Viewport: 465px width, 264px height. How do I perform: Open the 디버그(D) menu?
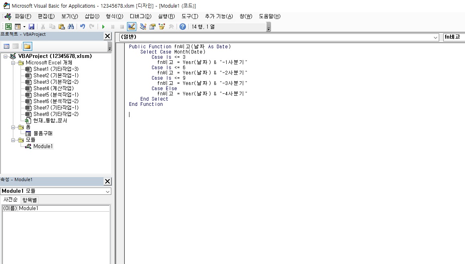pos(140,16)
